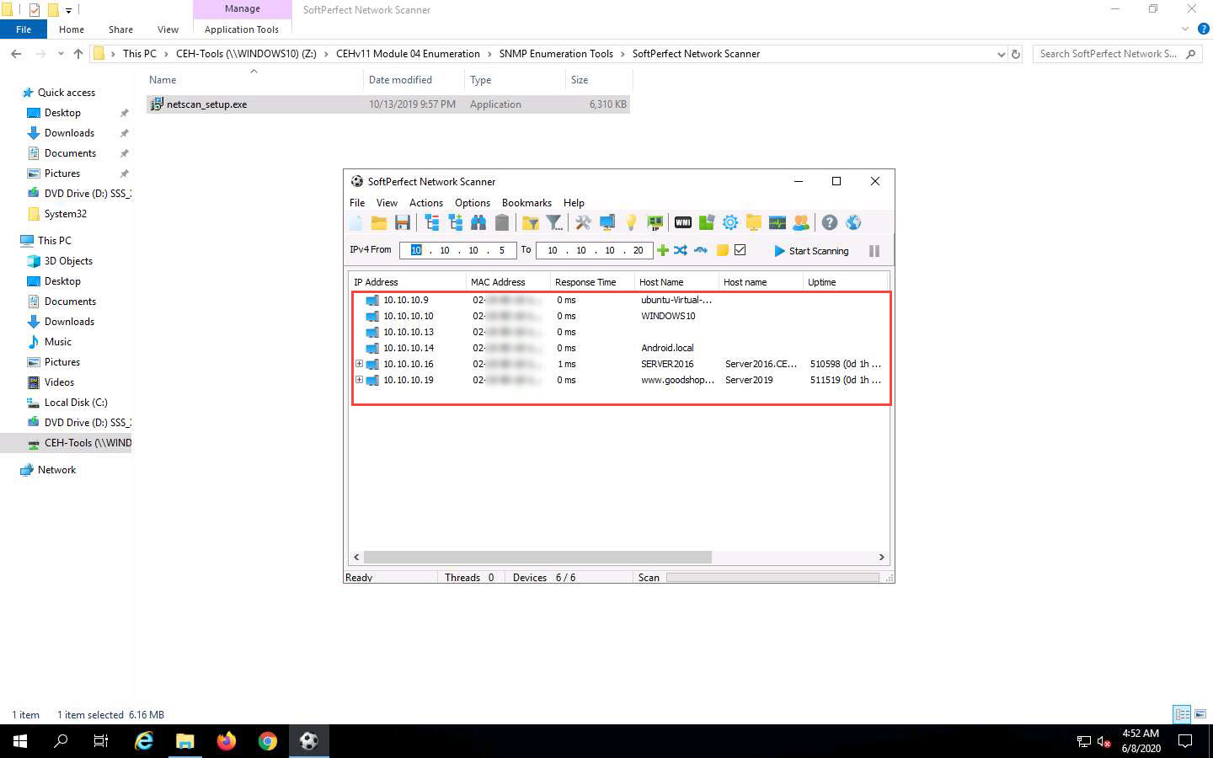Click the blue curved arrow range icon
This screenshot has width=1213, height=758.
(701, 250)
